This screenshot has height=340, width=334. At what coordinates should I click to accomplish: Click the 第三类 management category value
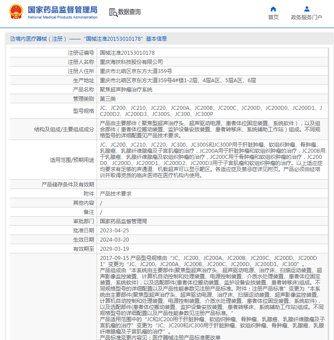pos(108,98)
